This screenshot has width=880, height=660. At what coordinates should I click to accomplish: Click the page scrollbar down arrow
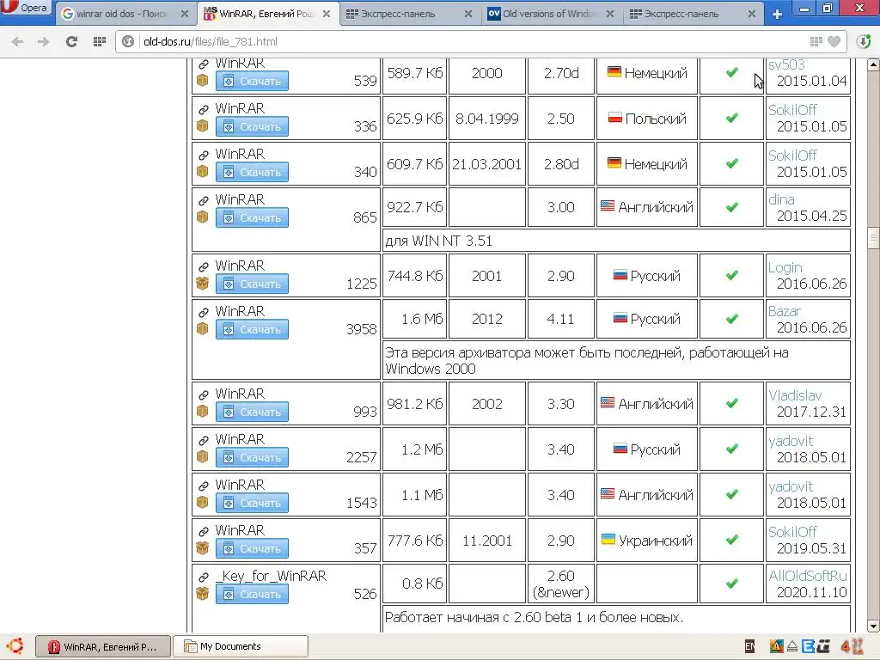click(x=873, y=626)
